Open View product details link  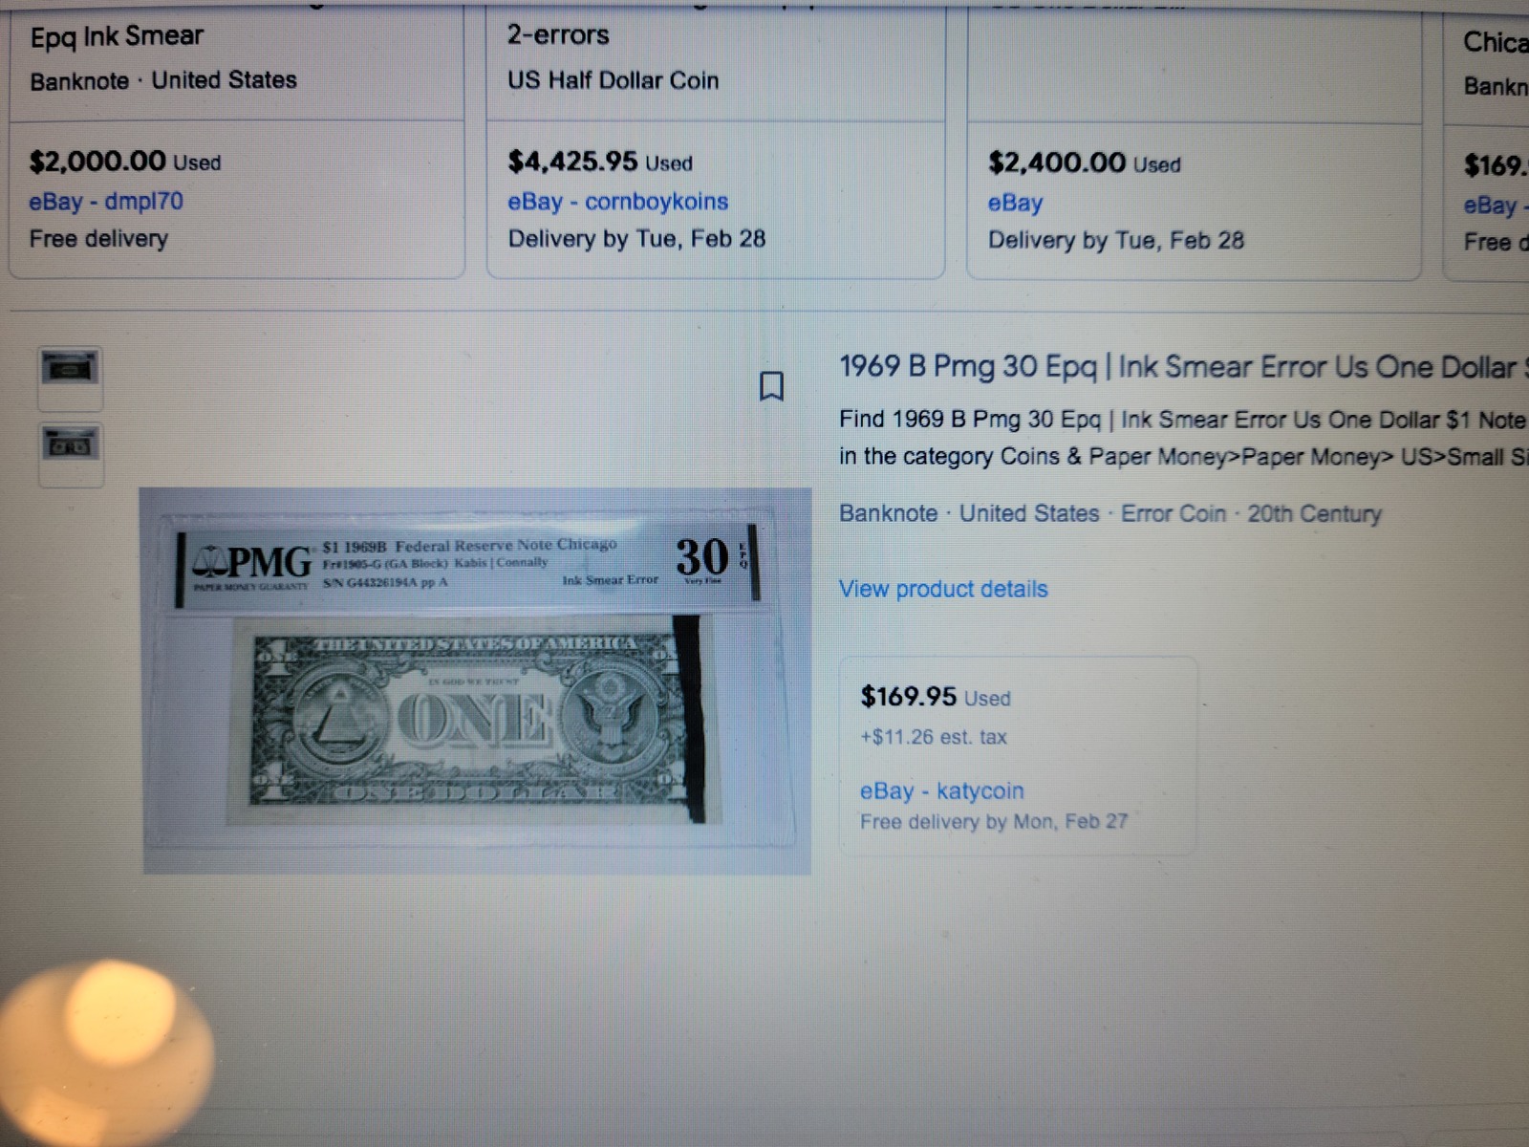(943, 589)
